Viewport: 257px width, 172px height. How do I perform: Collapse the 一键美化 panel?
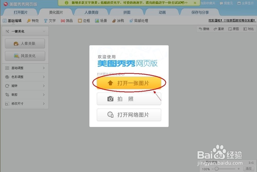44,31
